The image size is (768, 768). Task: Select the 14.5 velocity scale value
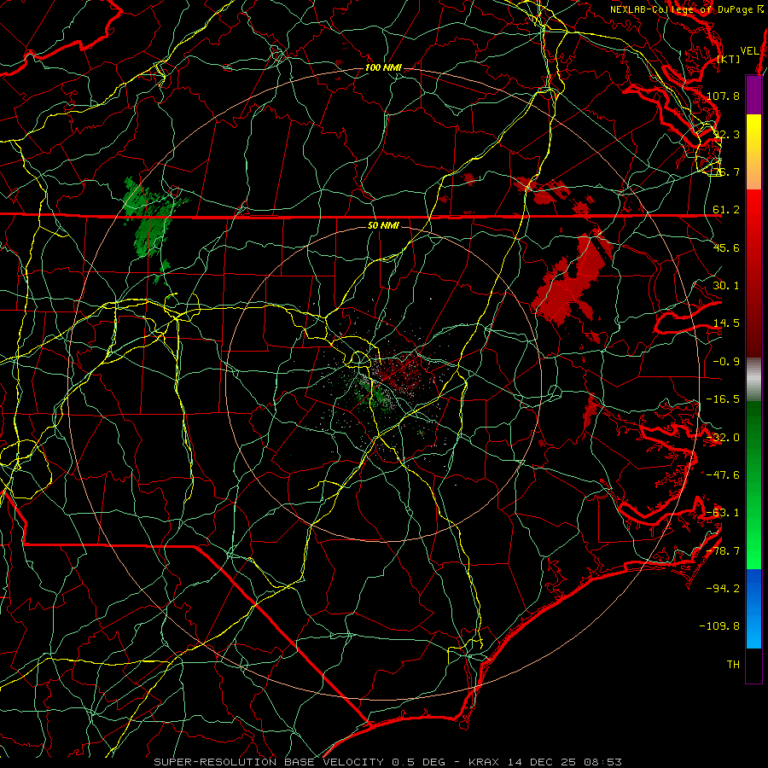[x=726, y=323]
